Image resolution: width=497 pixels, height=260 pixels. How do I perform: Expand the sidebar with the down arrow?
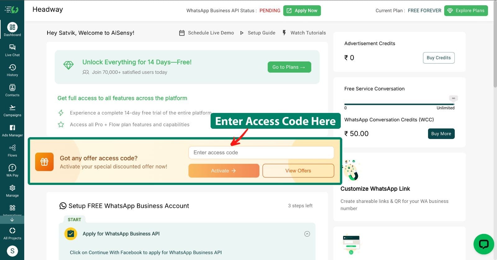click(12, 220)
